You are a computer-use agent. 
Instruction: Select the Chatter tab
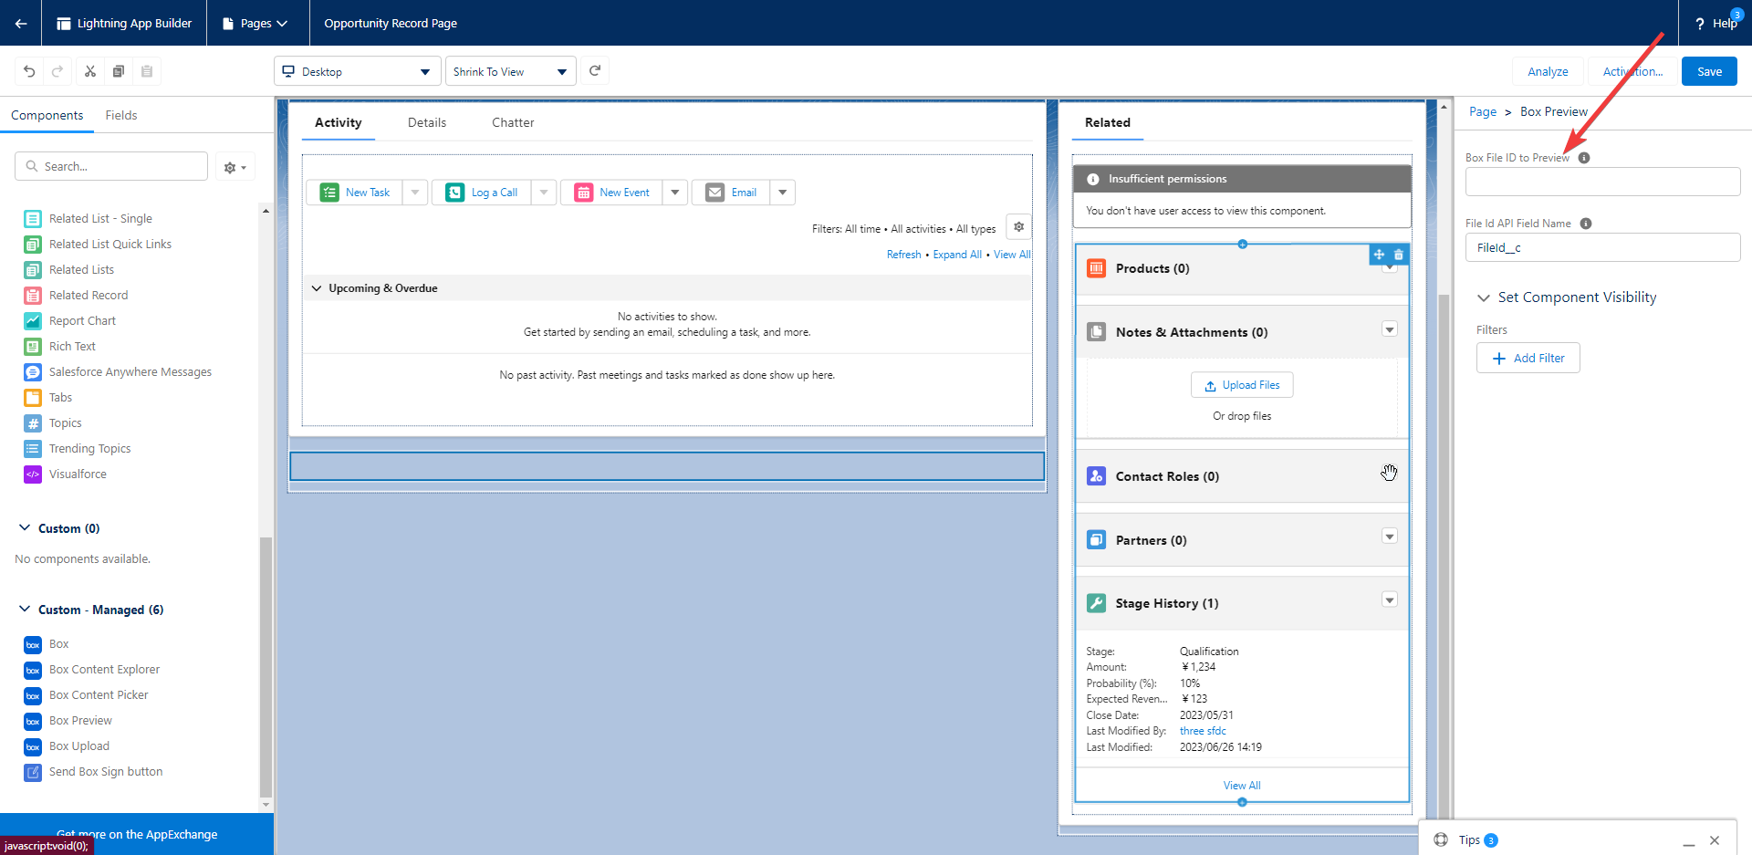513,122
